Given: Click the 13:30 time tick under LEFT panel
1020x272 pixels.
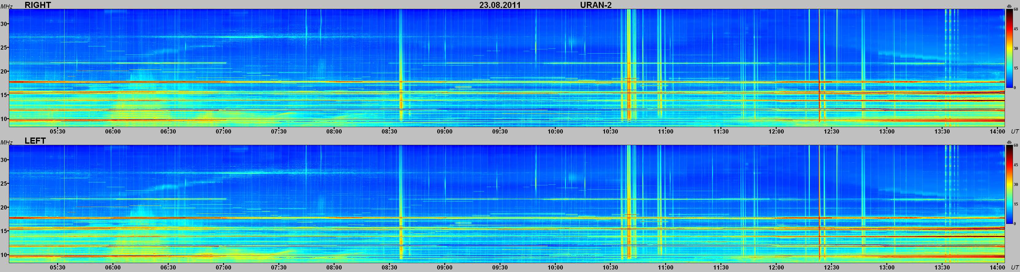Looking at the screenshot, I should click(x=942, y=268).
